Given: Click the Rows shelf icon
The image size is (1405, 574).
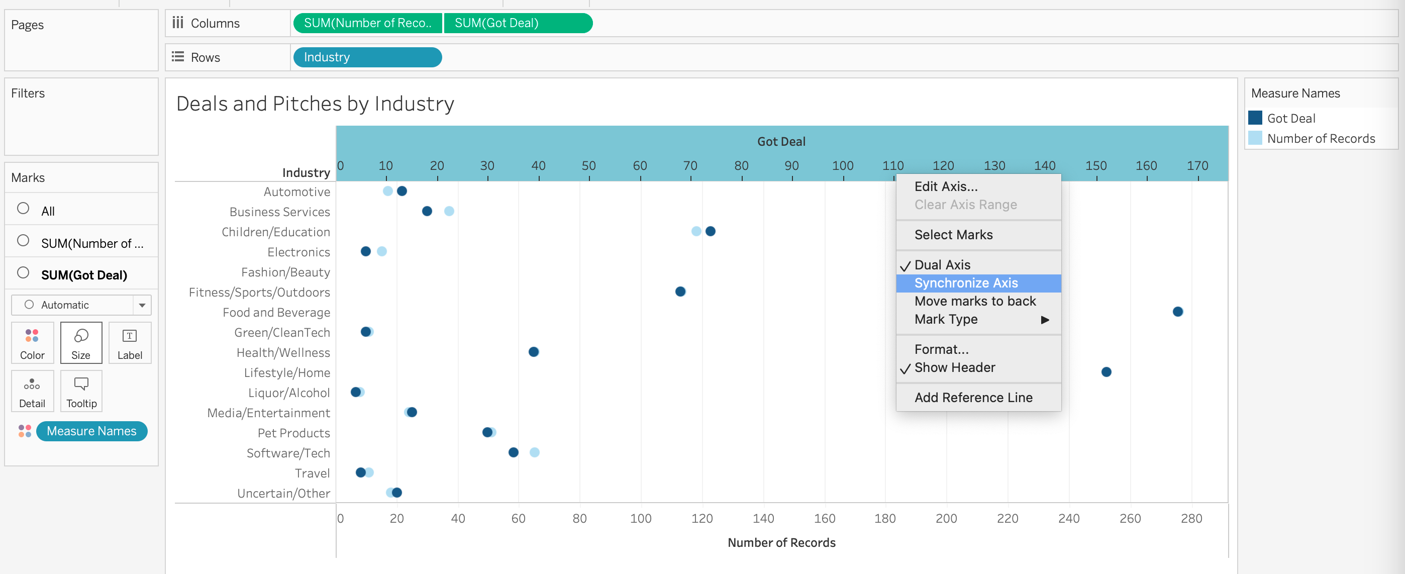Looking at the screenshot, I should [x=178, y=57].
